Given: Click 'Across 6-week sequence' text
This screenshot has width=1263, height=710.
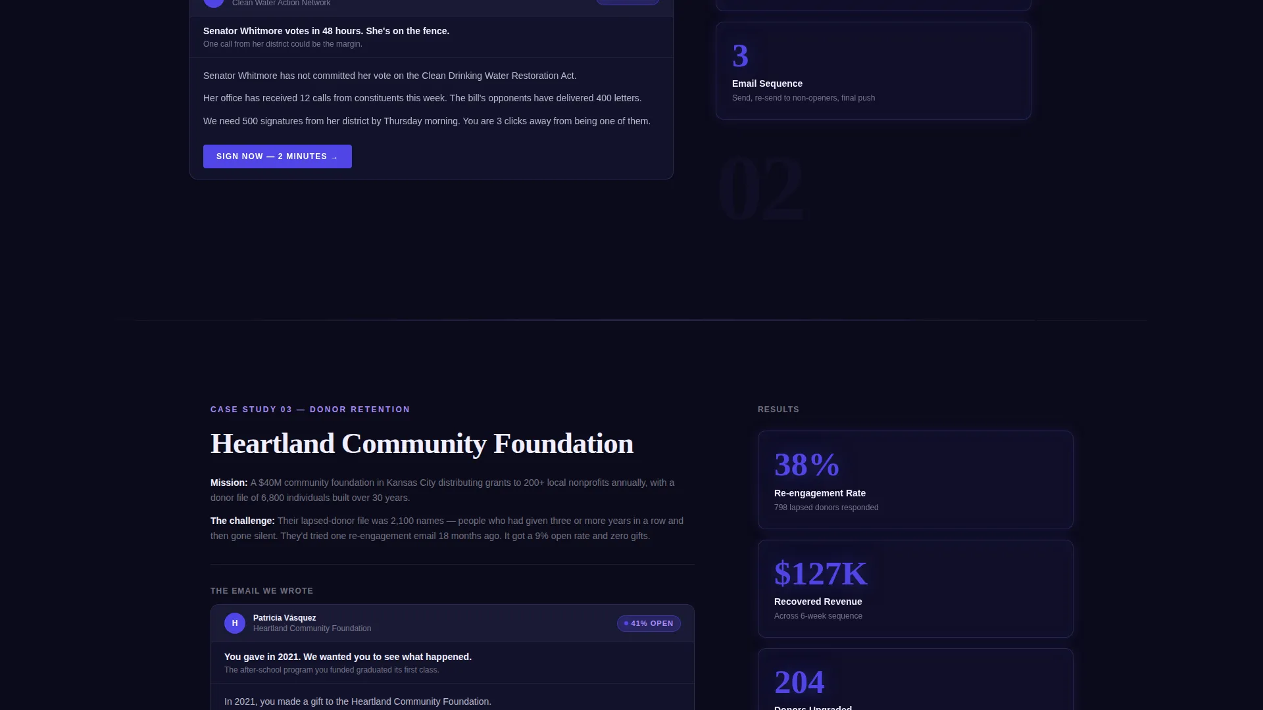Looking at the screenshot, I should click(818, 616).
